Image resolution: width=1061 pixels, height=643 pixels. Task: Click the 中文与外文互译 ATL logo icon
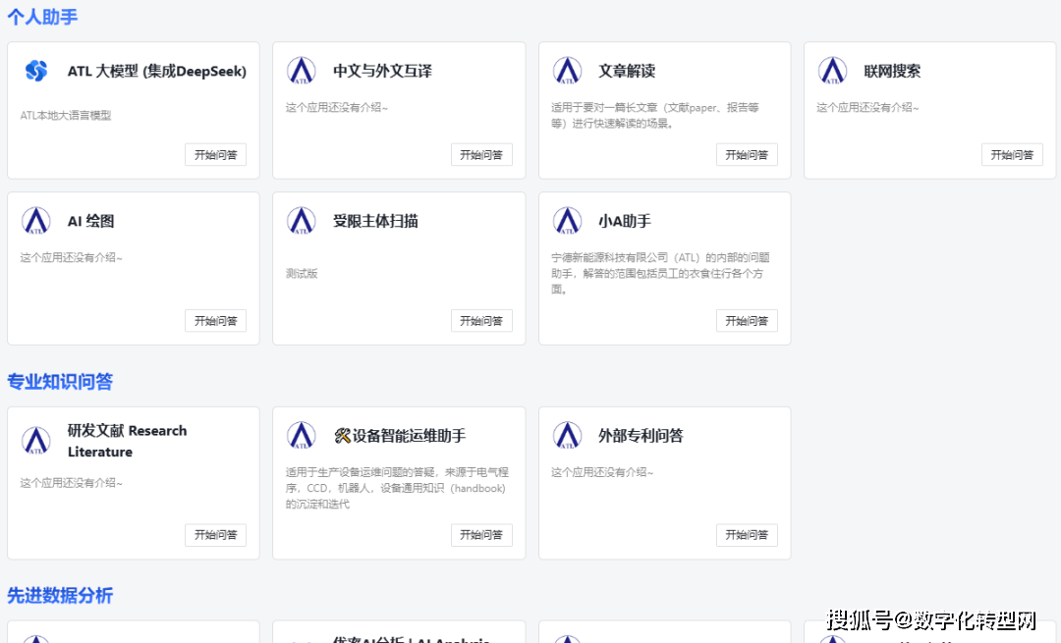[302, 71]
